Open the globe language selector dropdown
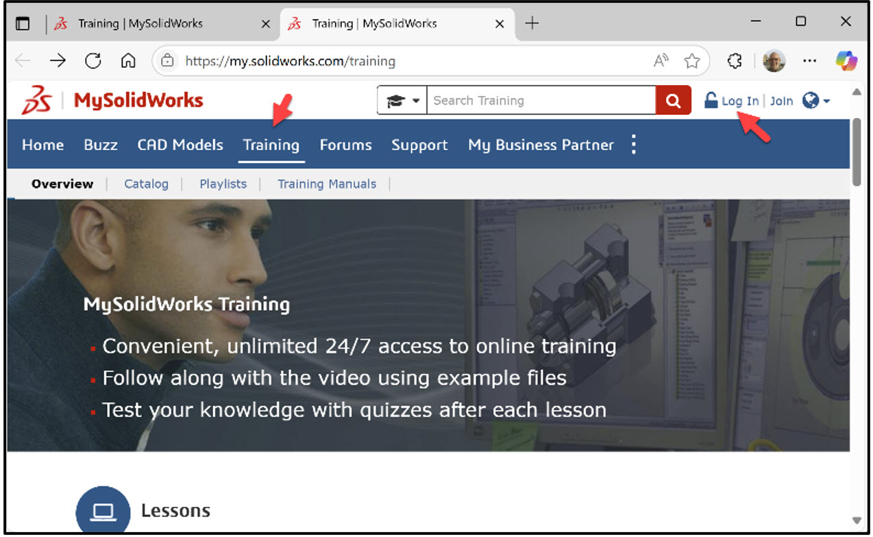Image resolution: width=873 pixels, height=537 pixels. [815, 100]
